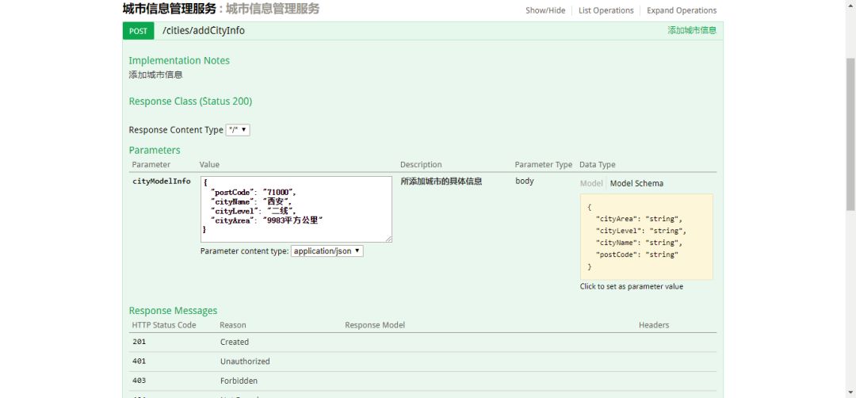Click List Operations link
Viewport: 856px width, 398px height.
click(x=606, y=10)
